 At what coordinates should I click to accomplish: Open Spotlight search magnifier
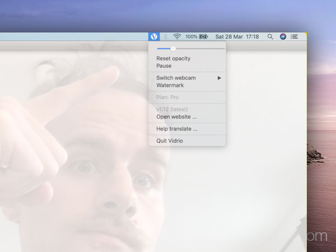click(x=270, y=36)
